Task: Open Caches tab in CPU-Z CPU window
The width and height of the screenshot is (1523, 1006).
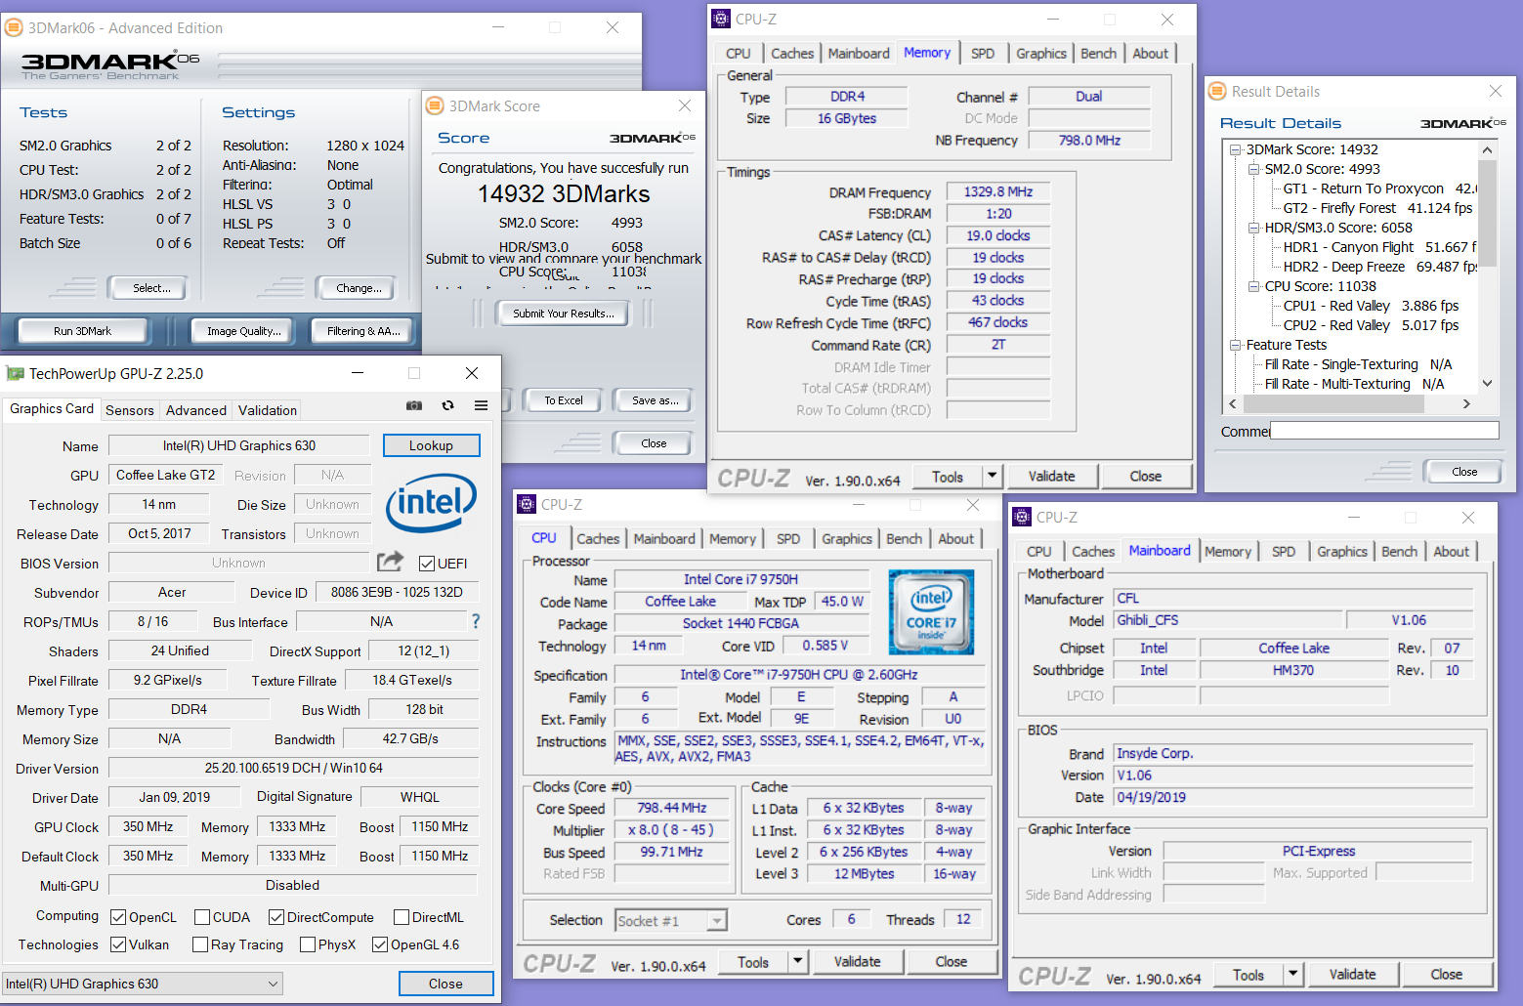Action: pyautogui.click(x=598, y=539)
